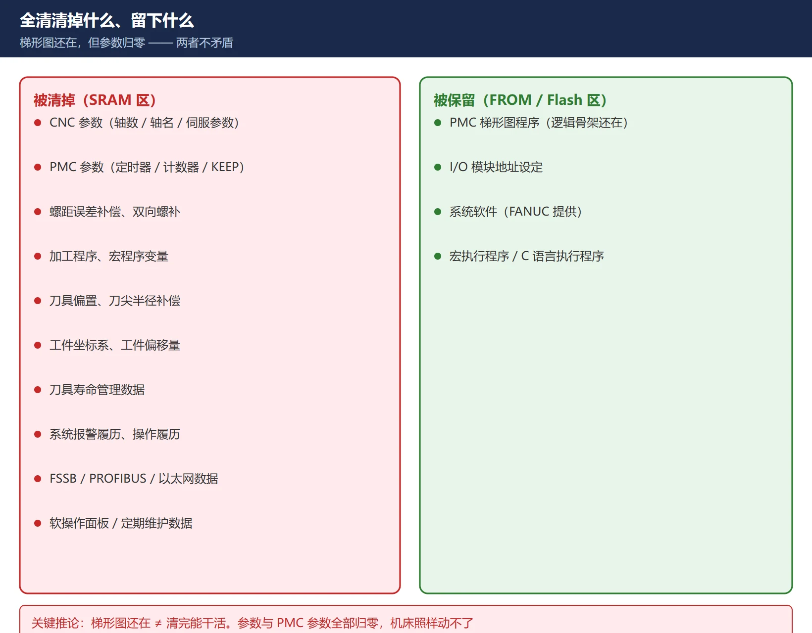Select 宏执行程序 / C 语言执行程序 line

click(x=527, y=256)
